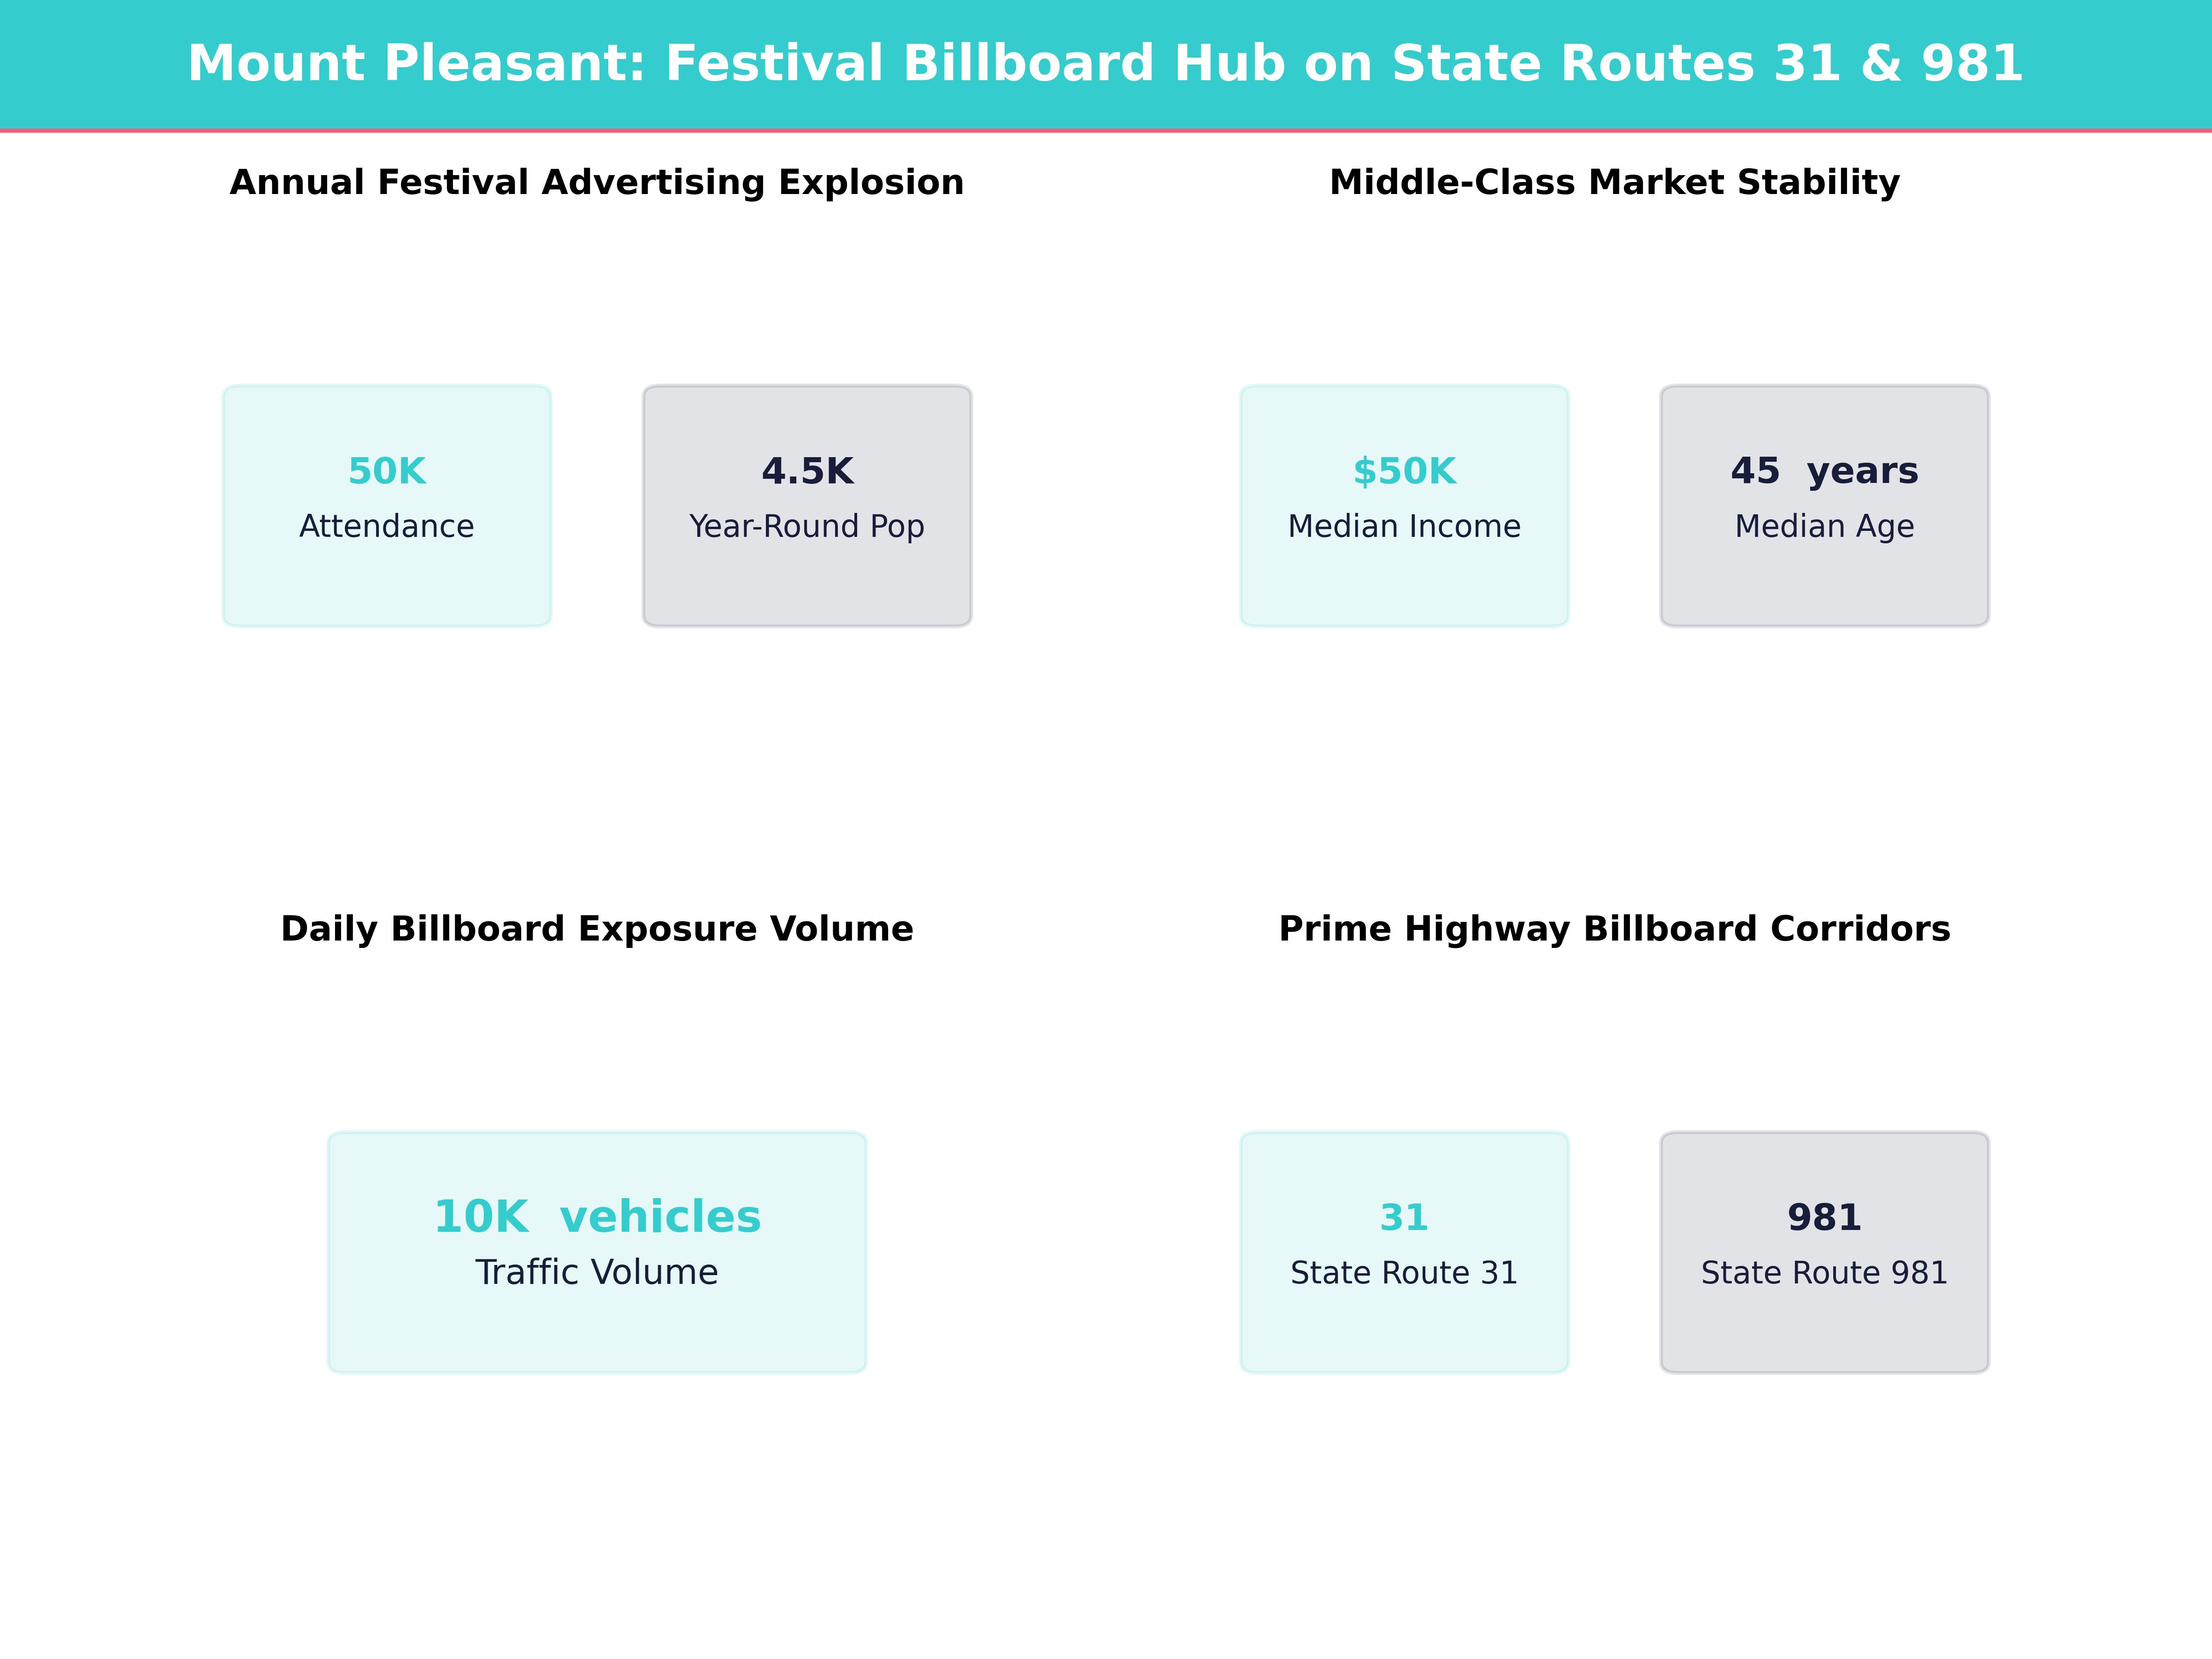Viewport: 2212px width, 1659px height.
Task: Click the teal 31 route number
Action: click(1404, 1217)
